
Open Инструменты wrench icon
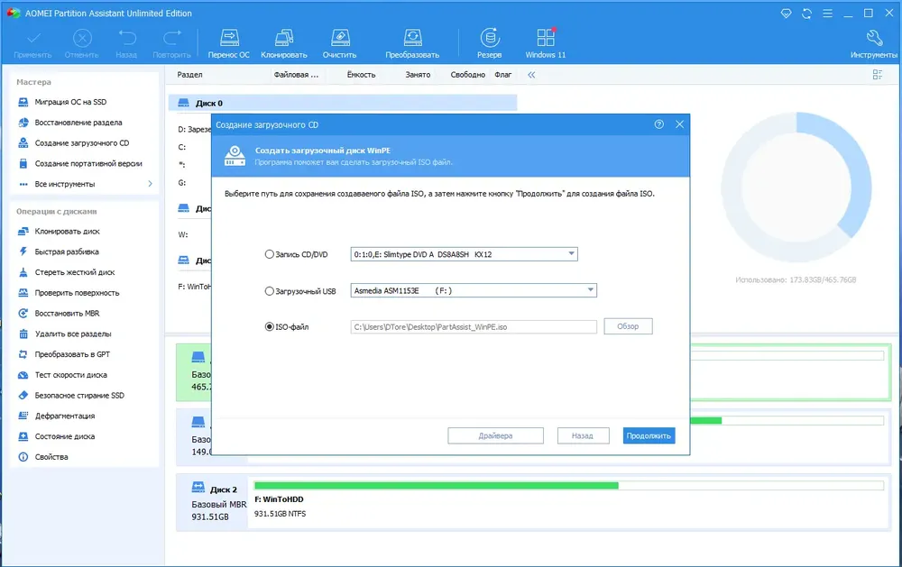click(x=873, y=43)
